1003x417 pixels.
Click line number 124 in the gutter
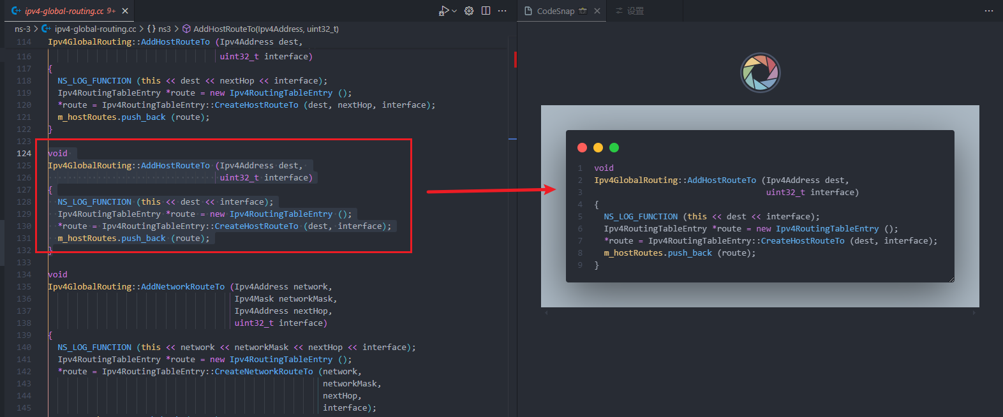(24, 153)
